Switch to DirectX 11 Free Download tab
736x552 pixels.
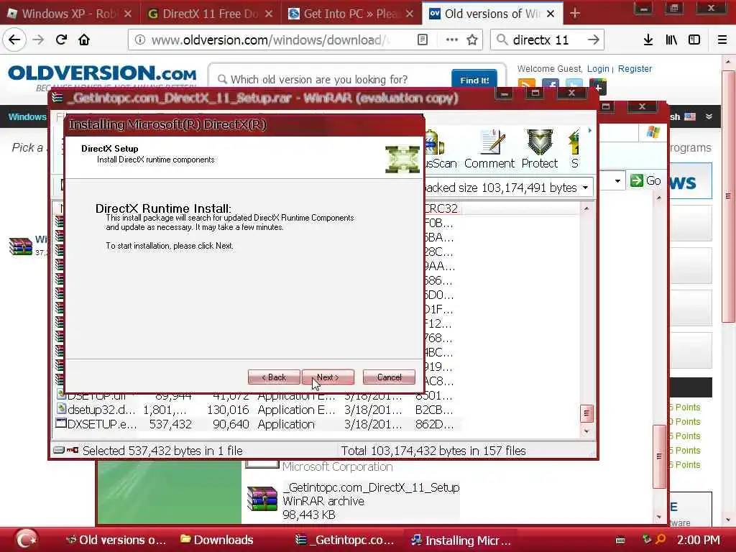(x=210, y=14)
